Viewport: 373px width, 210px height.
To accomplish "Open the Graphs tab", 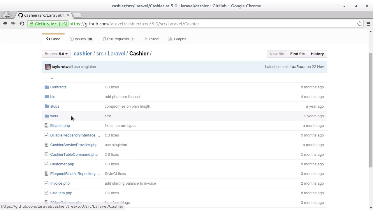I will coord(177,39).
